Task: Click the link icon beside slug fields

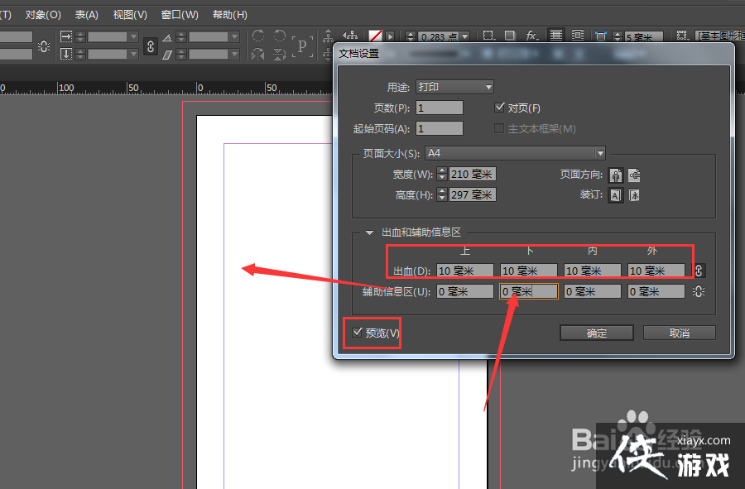Action: [x=700, y=290]
